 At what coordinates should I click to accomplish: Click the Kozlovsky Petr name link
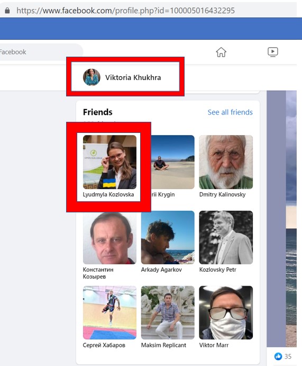(218, 270)
